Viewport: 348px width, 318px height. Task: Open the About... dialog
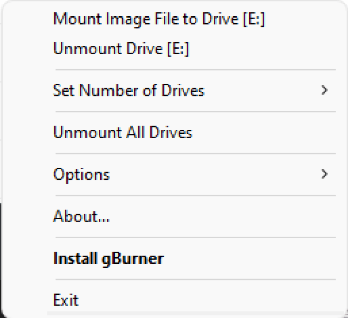(x=82, y=216)
